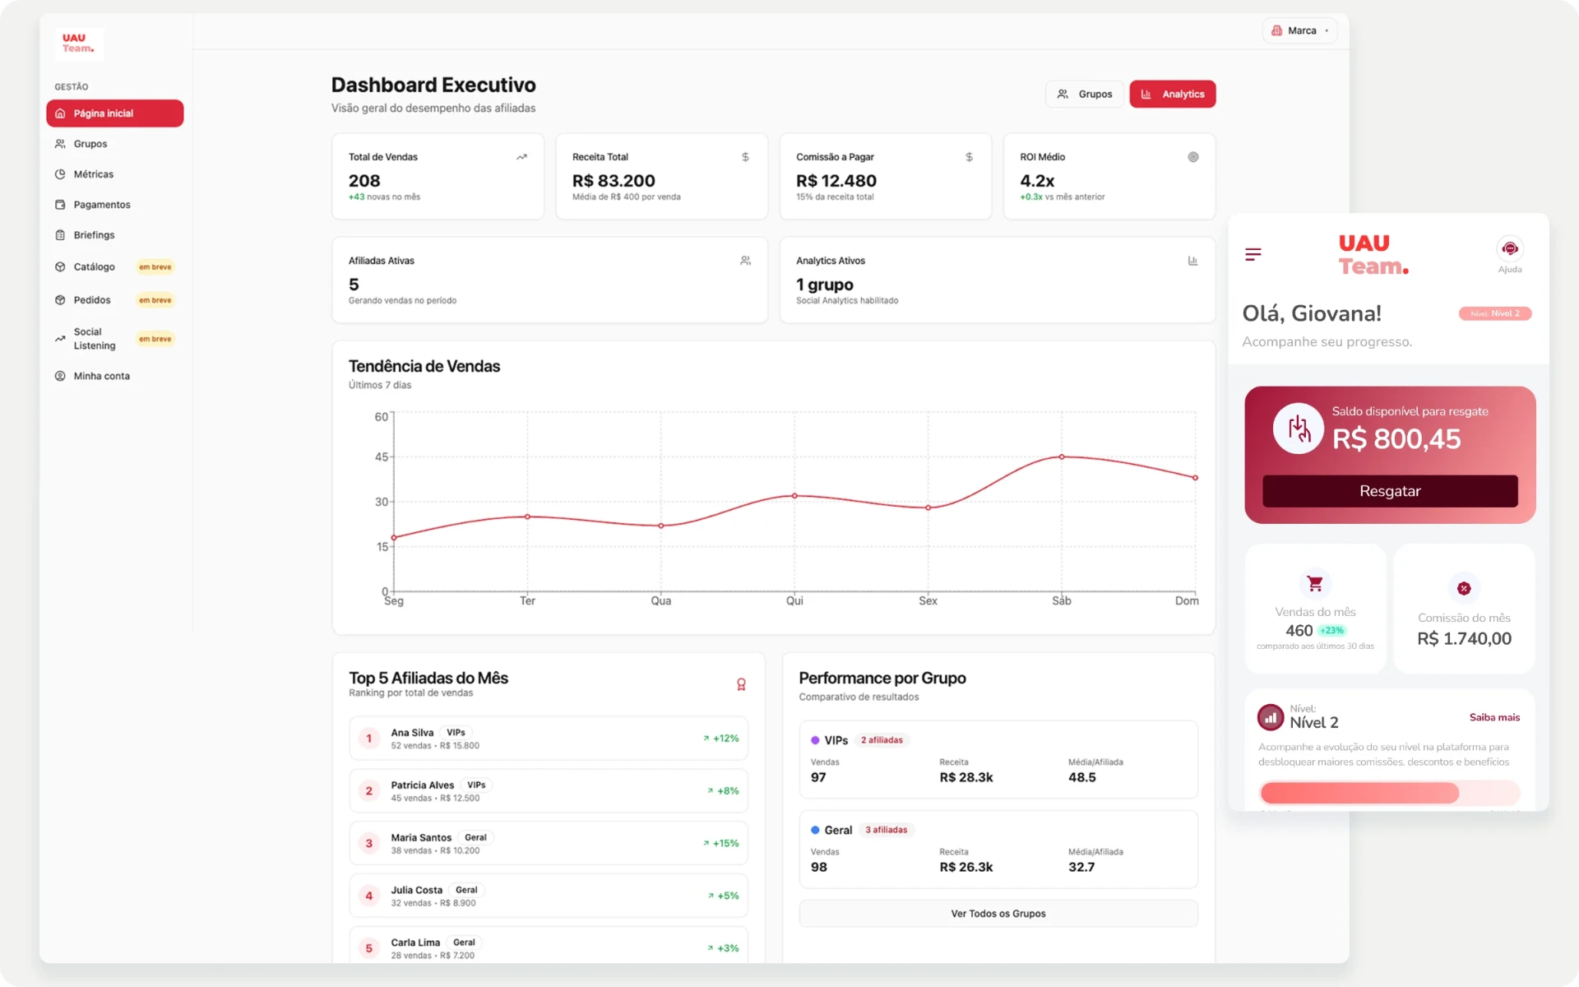Open Métricas in the sidebar

[x=115, y=174]
